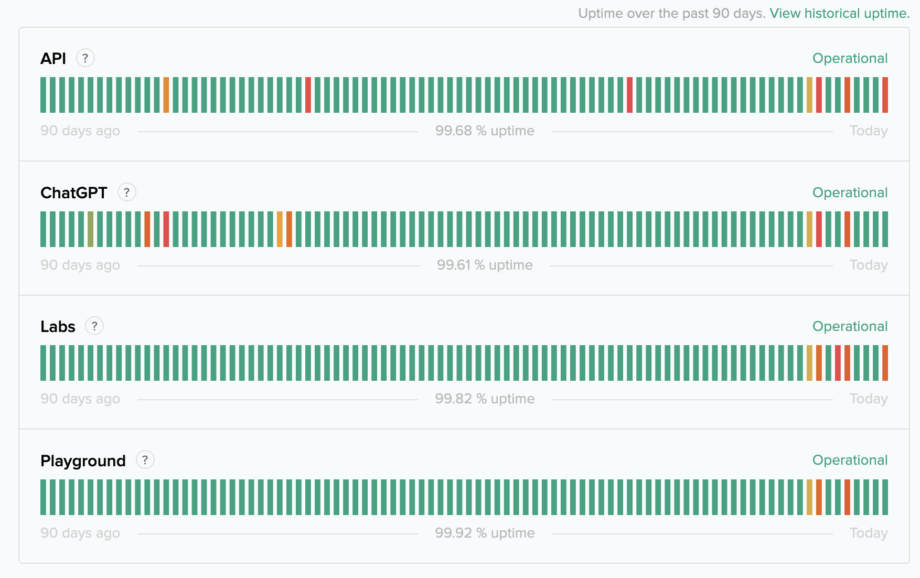
Task: Click the API component name
Action: (53, 58)
